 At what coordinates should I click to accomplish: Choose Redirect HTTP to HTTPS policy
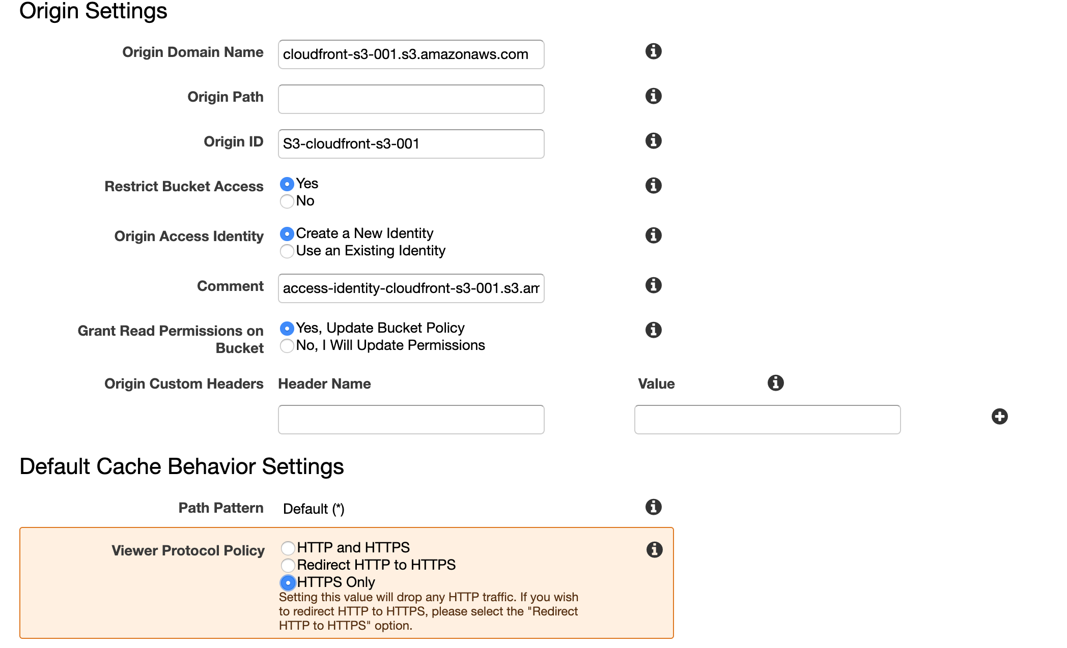coord(288,565)
